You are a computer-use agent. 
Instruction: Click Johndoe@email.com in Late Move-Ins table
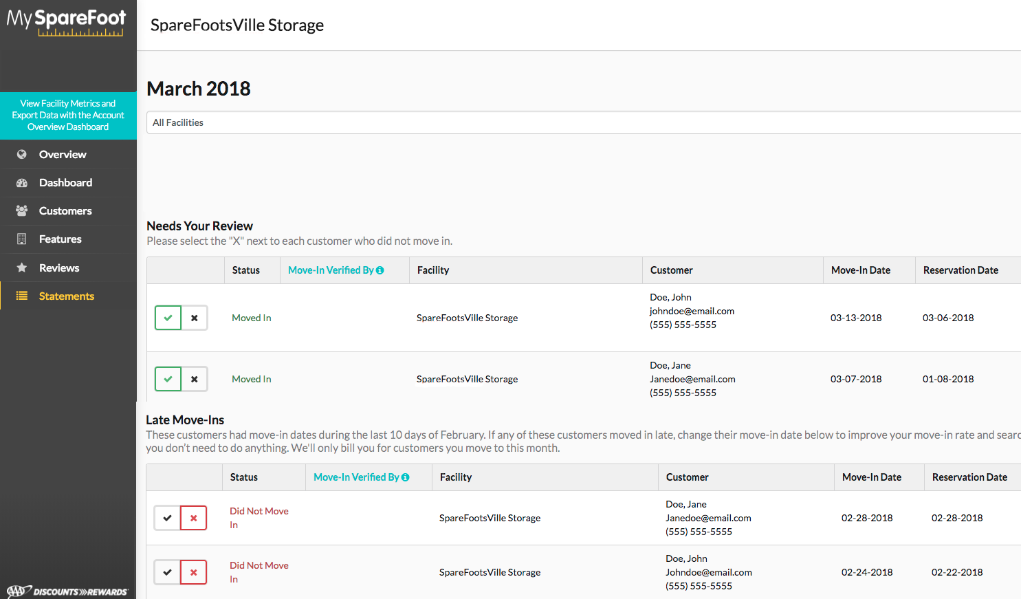coord(709,572)
